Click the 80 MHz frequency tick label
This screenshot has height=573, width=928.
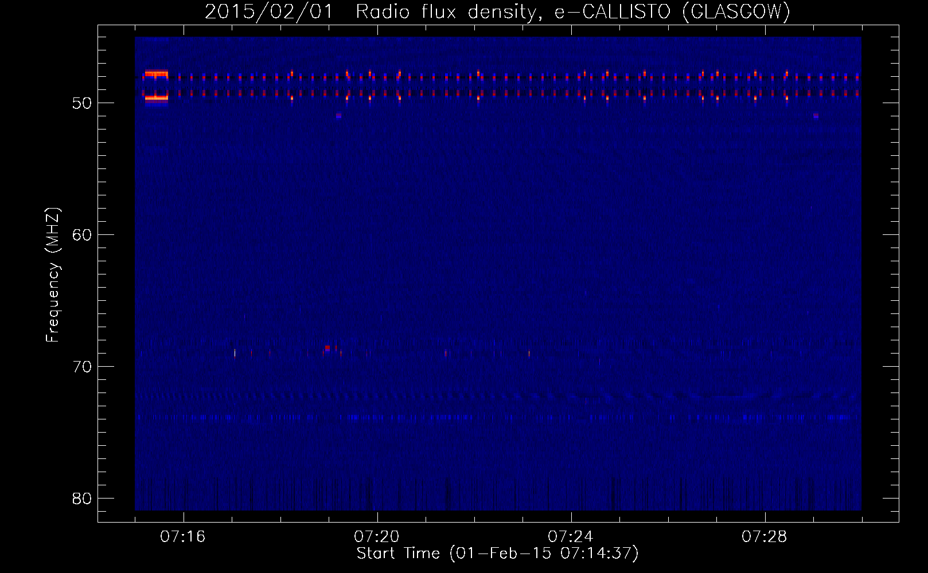click(x=82, y=499)
